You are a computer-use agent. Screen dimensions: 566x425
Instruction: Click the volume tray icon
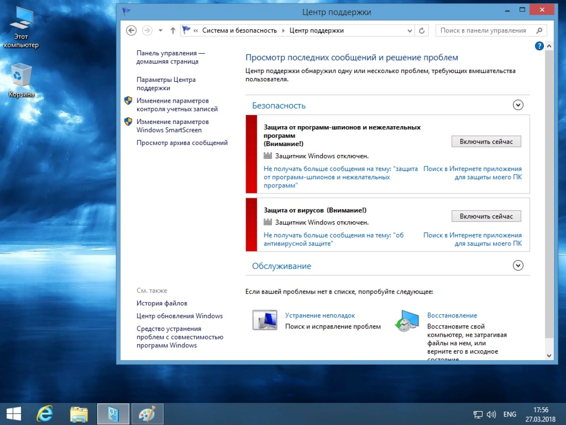[491, 414]
